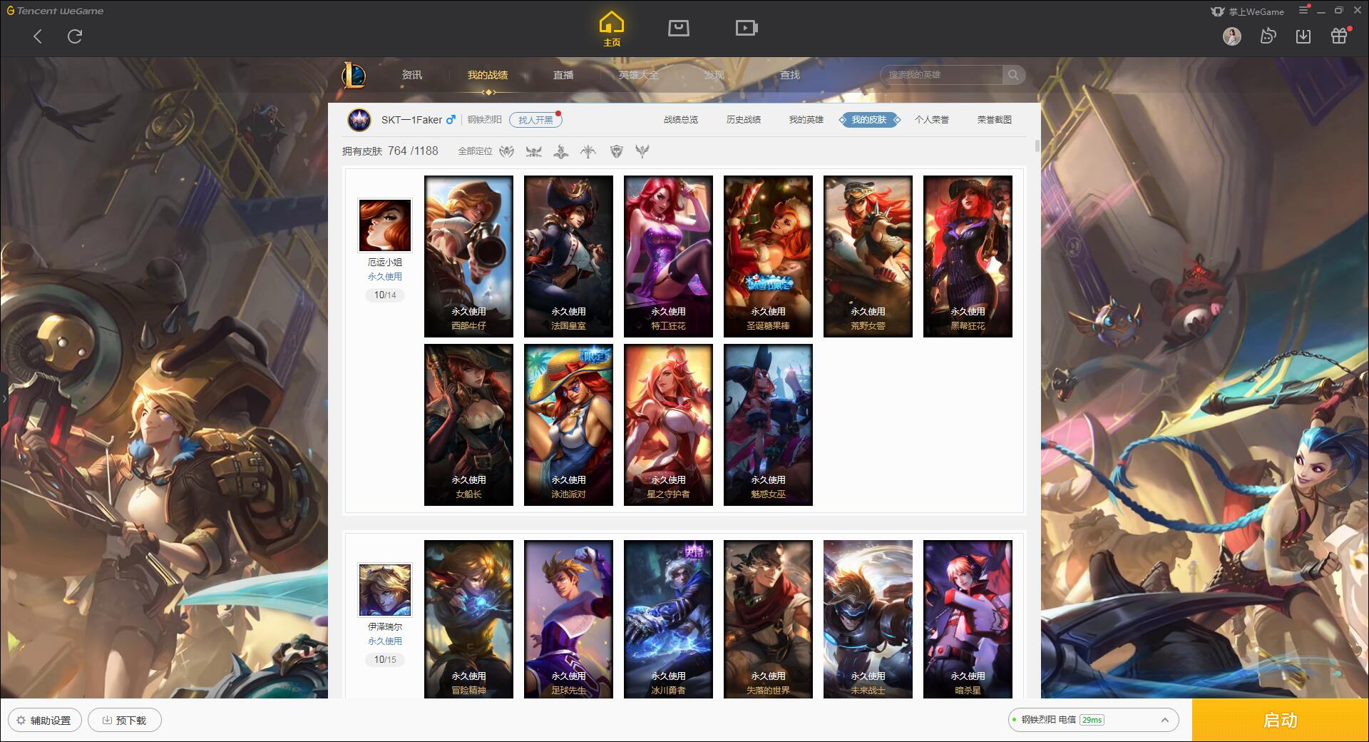Filter skins by the support role icon
Screen dimensions: 1369x742
click(642, 151)
